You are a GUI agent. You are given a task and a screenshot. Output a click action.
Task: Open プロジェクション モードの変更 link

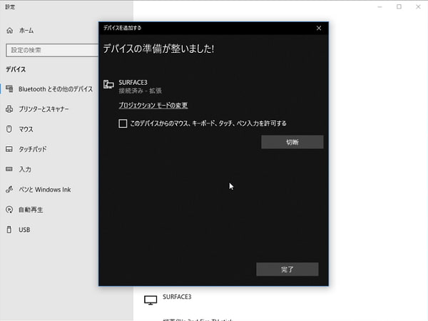[153, 106]
